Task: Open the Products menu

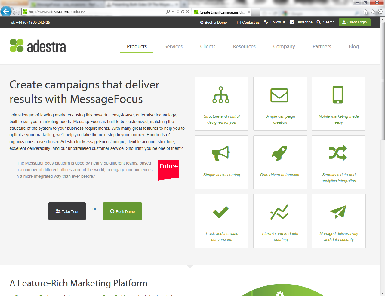Action: click(137, 46)
